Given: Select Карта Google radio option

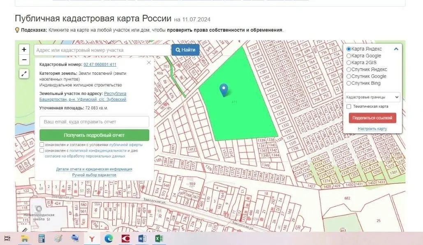Looking at the screenshot, I should click(x=349, y=56).
